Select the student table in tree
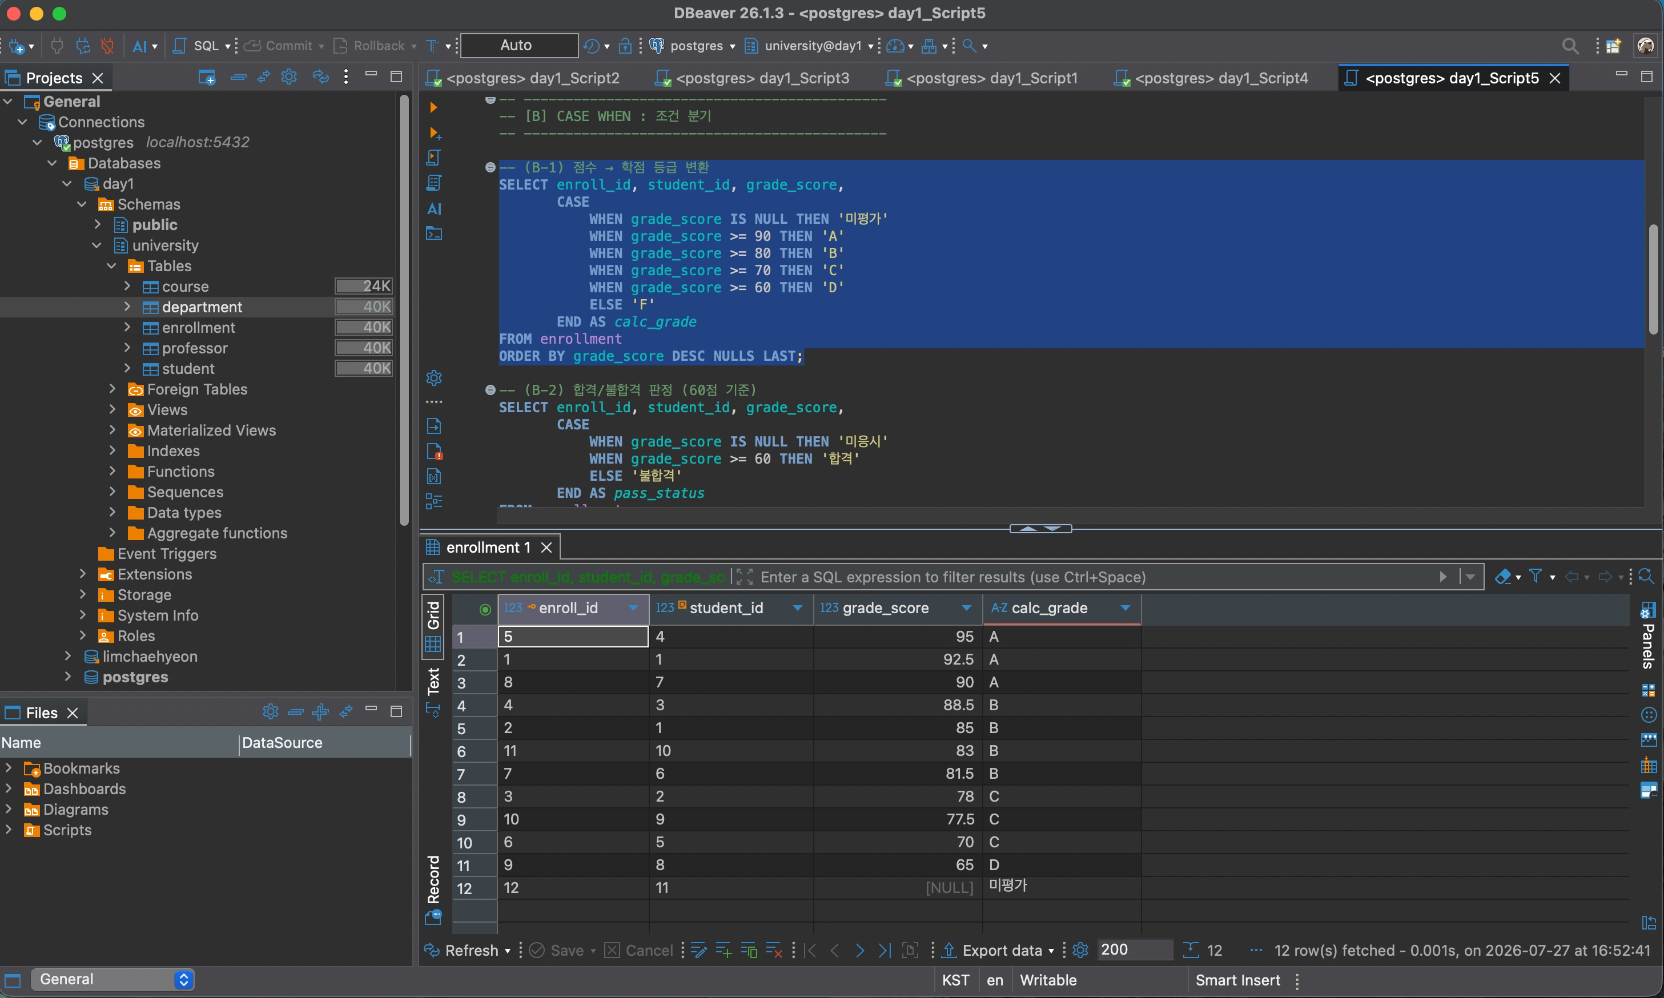The width and height of the screenshot is (1664, 998). tap(188, 368)
